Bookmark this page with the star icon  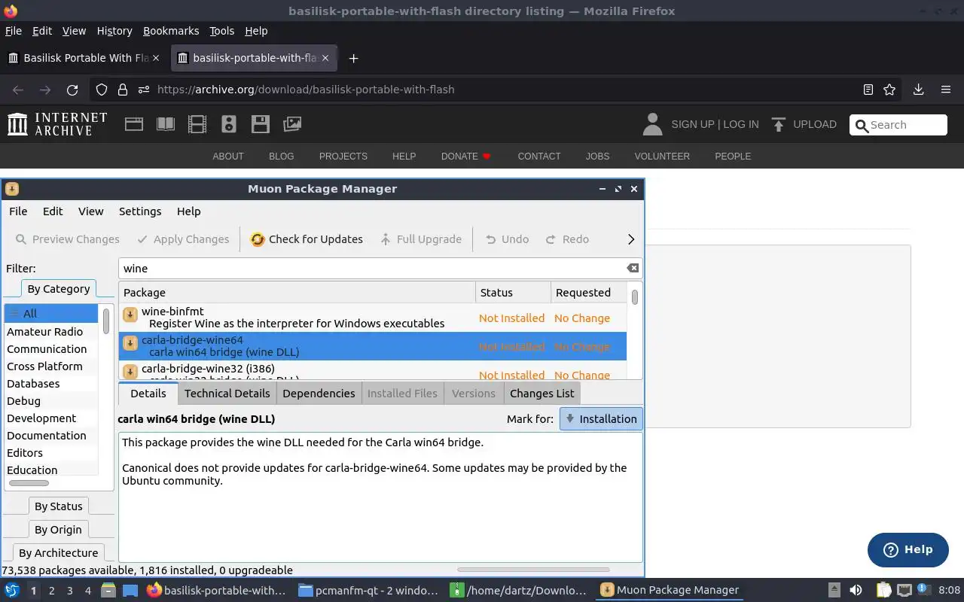(889, 90)
